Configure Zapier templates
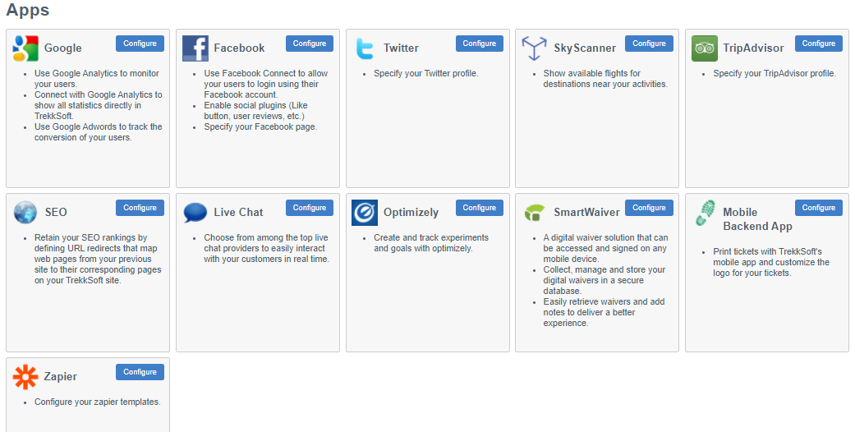 pos(140,372)
